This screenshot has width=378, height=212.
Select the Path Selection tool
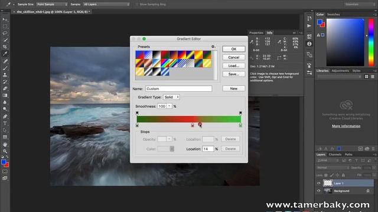pos(5,130)
